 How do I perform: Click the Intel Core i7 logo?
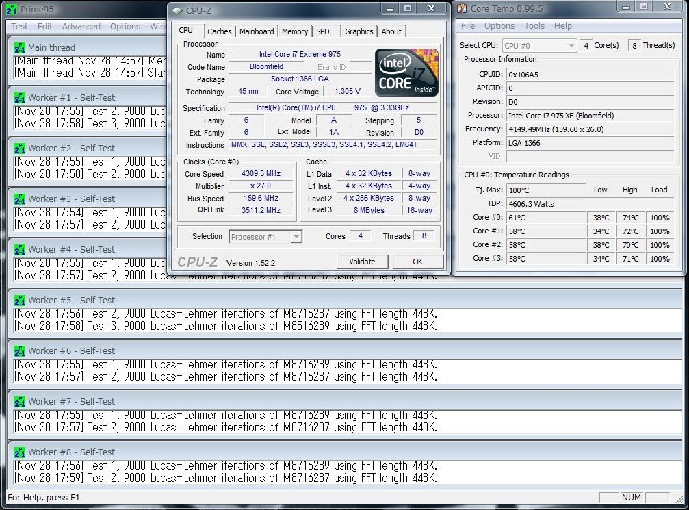pos(406,73)
